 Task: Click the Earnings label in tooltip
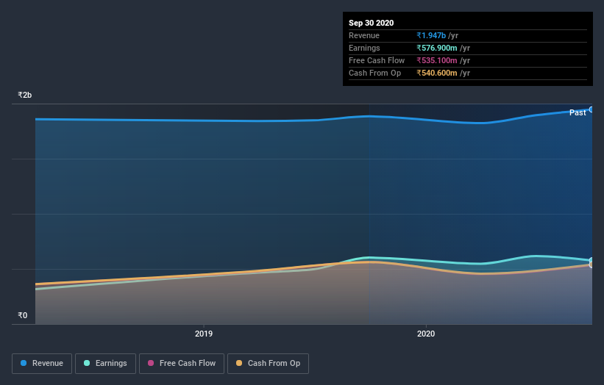[364, 48]
